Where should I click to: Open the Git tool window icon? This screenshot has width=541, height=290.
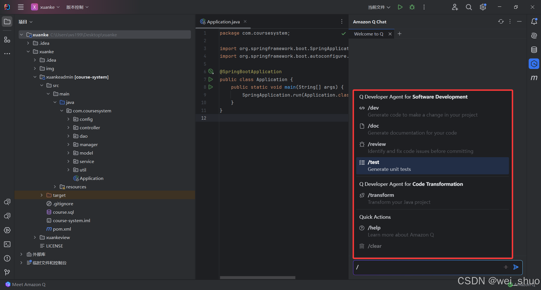tap(7, 272)
